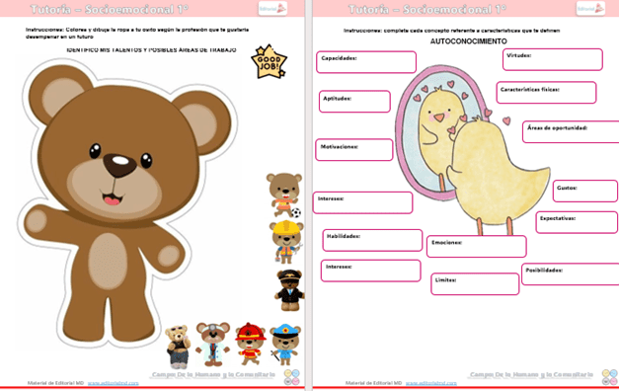Select the construction worker bear with yellow helmet
619x391 pixels.
pos(286,242)
